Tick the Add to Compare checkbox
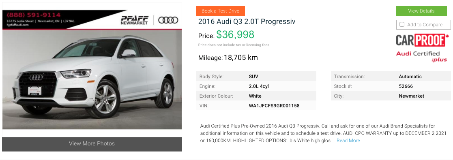The image size is (453, 160). [402, 25]
